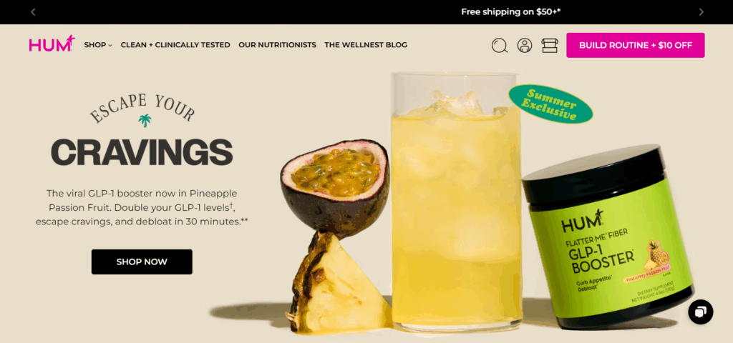The width and height of the screenshot is (733, 343).
Task: Click the green palm tree icon
Action: coord(145,120)
